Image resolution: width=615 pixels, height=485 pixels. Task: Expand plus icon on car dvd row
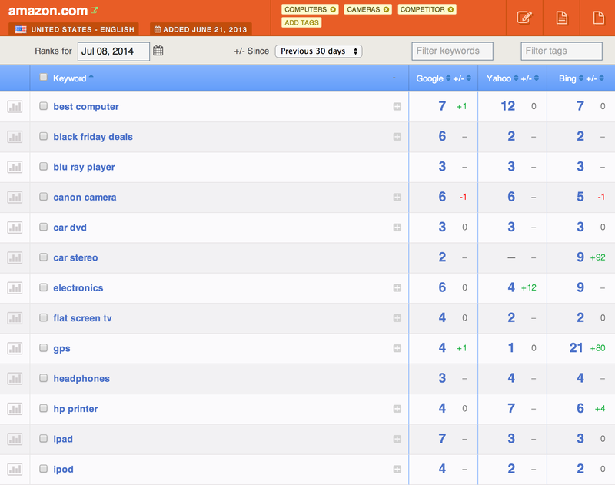pyautogui.click(x=397, y=228)
